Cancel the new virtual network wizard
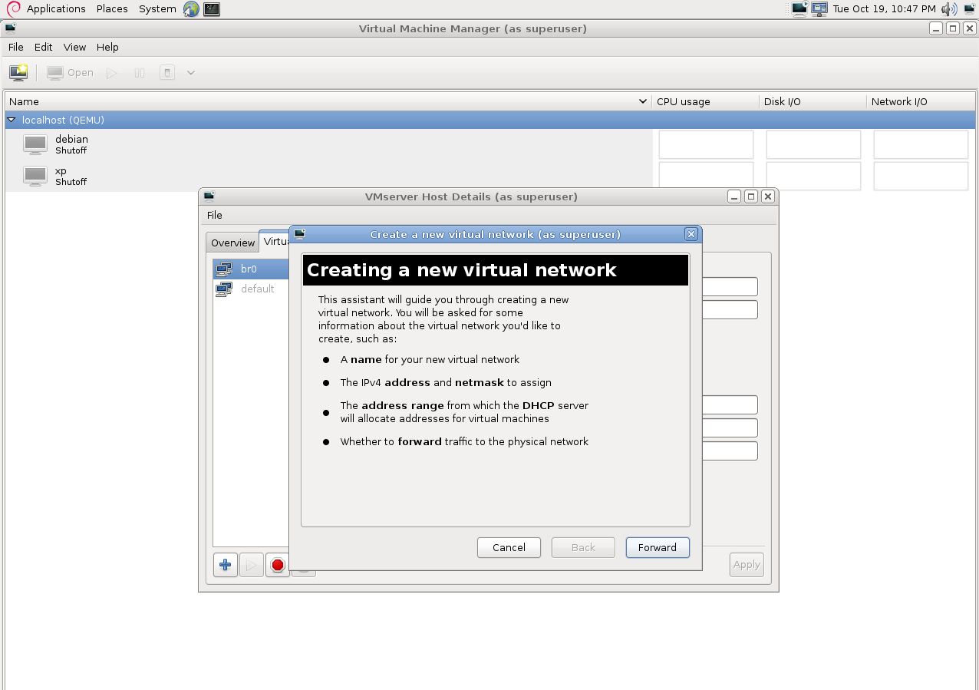This screenshot has width=979, height=690. click(509, 547)
